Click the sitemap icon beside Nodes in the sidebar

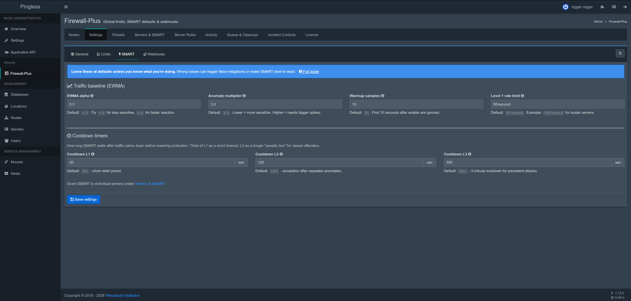(x=6, y=118)
